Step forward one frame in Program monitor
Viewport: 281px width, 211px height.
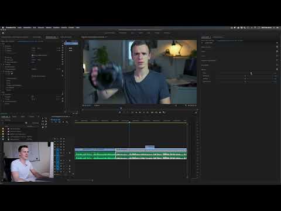(144, 113)
